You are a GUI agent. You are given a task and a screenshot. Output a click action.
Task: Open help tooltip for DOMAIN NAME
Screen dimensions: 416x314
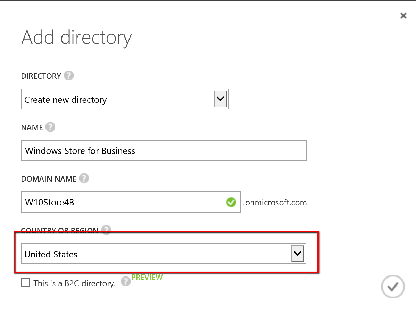84,179
